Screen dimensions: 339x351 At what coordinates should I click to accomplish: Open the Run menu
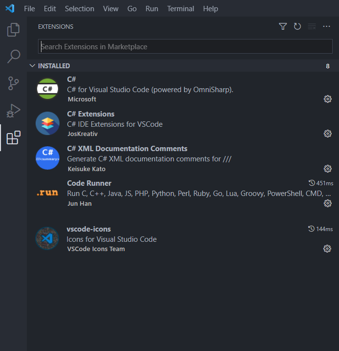[152, 9]
